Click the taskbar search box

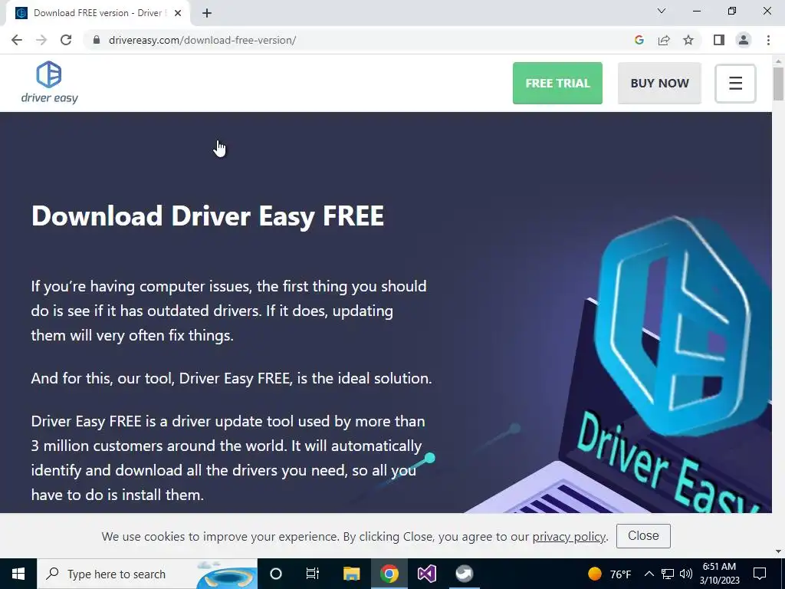point(147,574)
